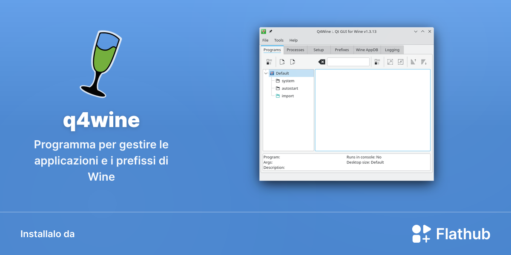
Task: Click the 'Description:' label
Action: 274,167
